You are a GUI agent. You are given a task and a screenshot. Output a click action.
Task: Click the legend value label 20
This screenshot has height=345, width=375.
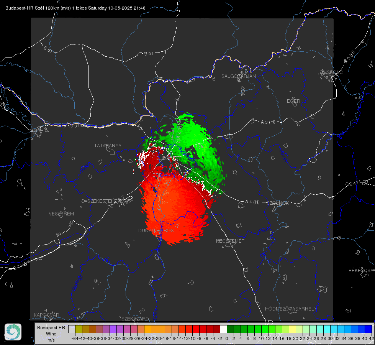(x=296, y=338)
